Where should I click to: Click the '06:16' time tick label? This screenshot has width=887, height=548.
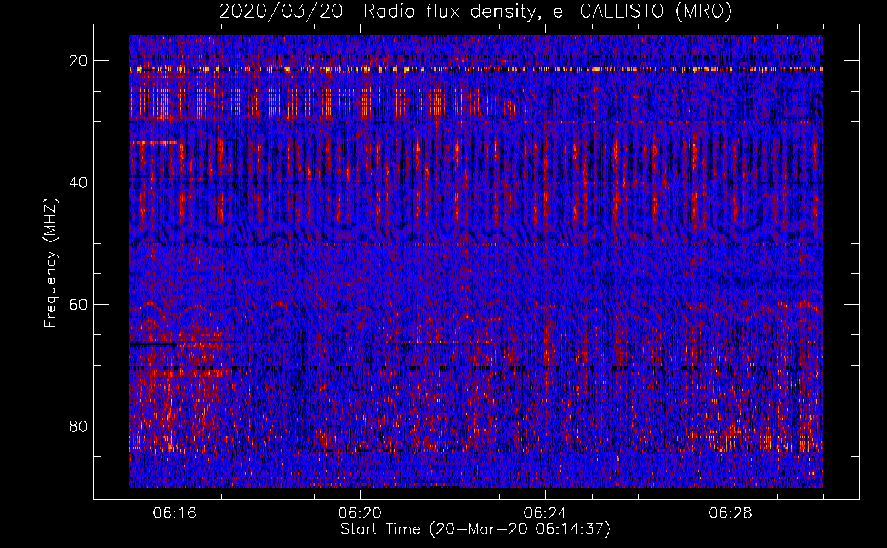175,513
